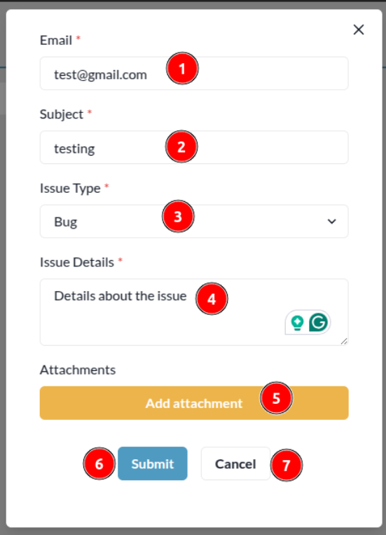Click the Grammarly G icon in Issue Details

318,322
